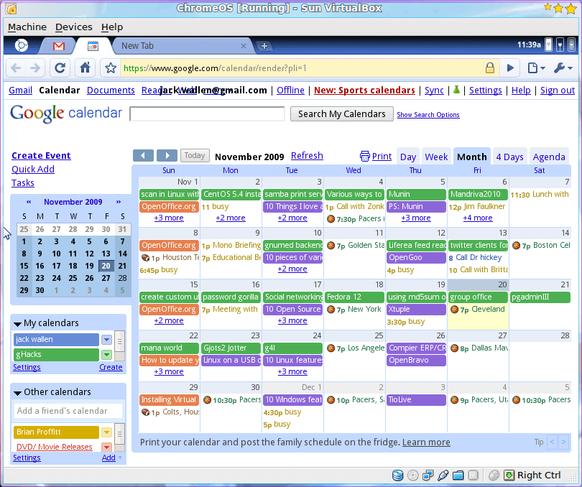This screenshot has height=487, width=582.
Task: Switch to the New Tab tab
Action: [182, 46]
